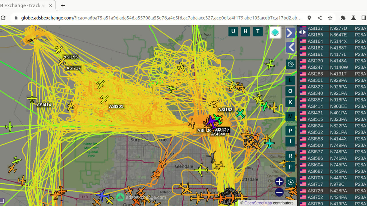The image size is (367, 206).
Task: Click the browser address bar URL
Action: 161,18
